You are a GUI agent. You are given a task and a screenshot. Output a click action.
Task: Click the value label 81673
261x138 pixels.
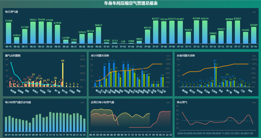coord(172,19)
